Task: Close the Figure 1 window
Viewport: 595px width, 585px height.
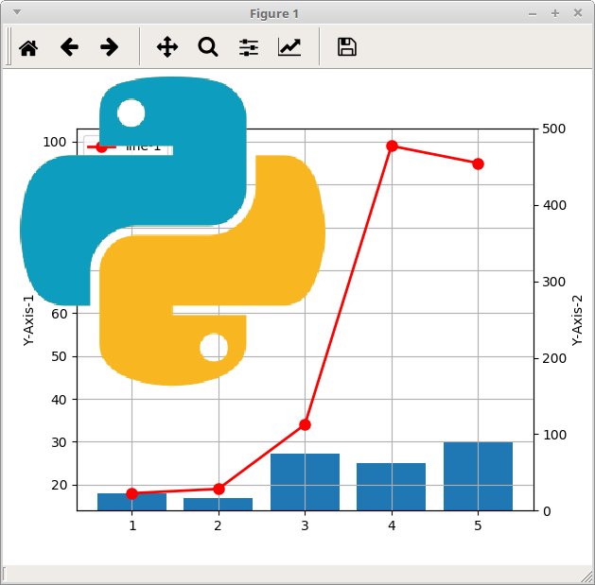Action: point(578,13)
